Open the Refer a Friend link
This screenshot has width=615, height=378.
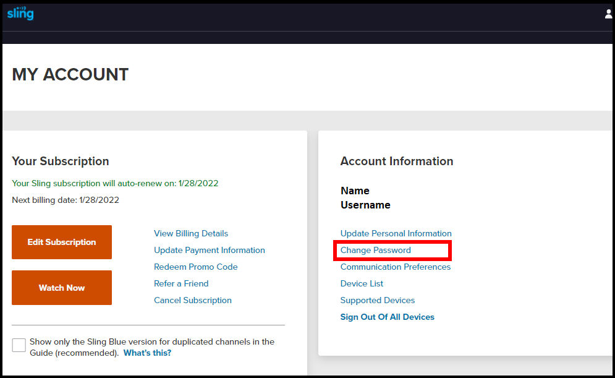point(181,283)
